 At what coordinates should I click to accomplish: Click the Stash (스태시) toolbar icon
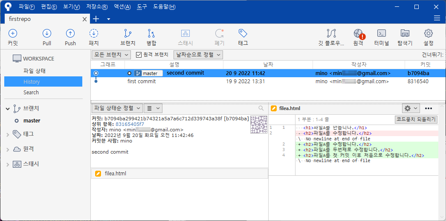[185, 34]
